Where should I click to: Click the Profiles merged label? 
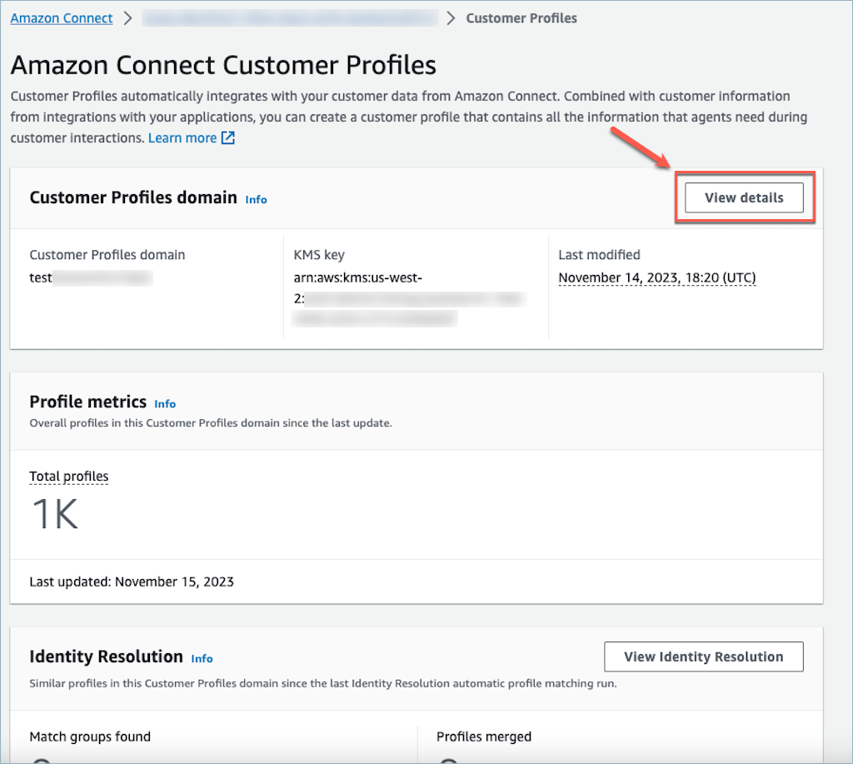click(484, 737)
